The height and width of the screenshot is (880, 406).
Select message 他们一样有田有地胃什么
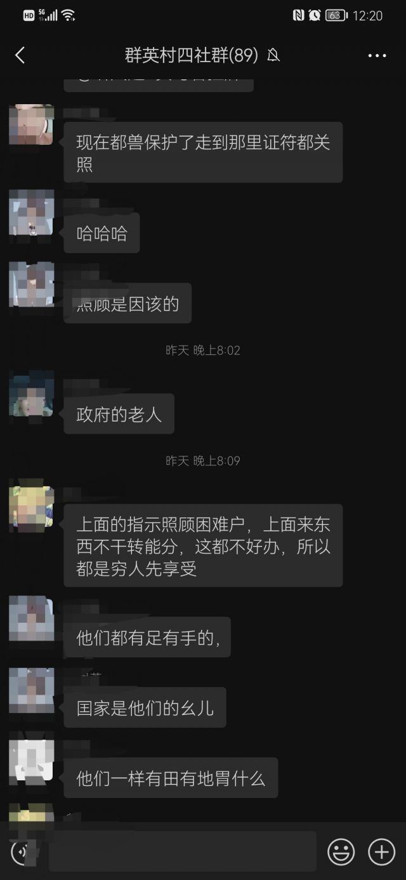[x=171, y=778]
